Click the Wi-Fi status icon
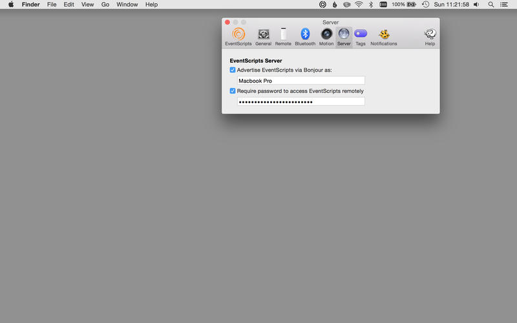The height and width of the screenshot is (323, 517). (359, 5)
